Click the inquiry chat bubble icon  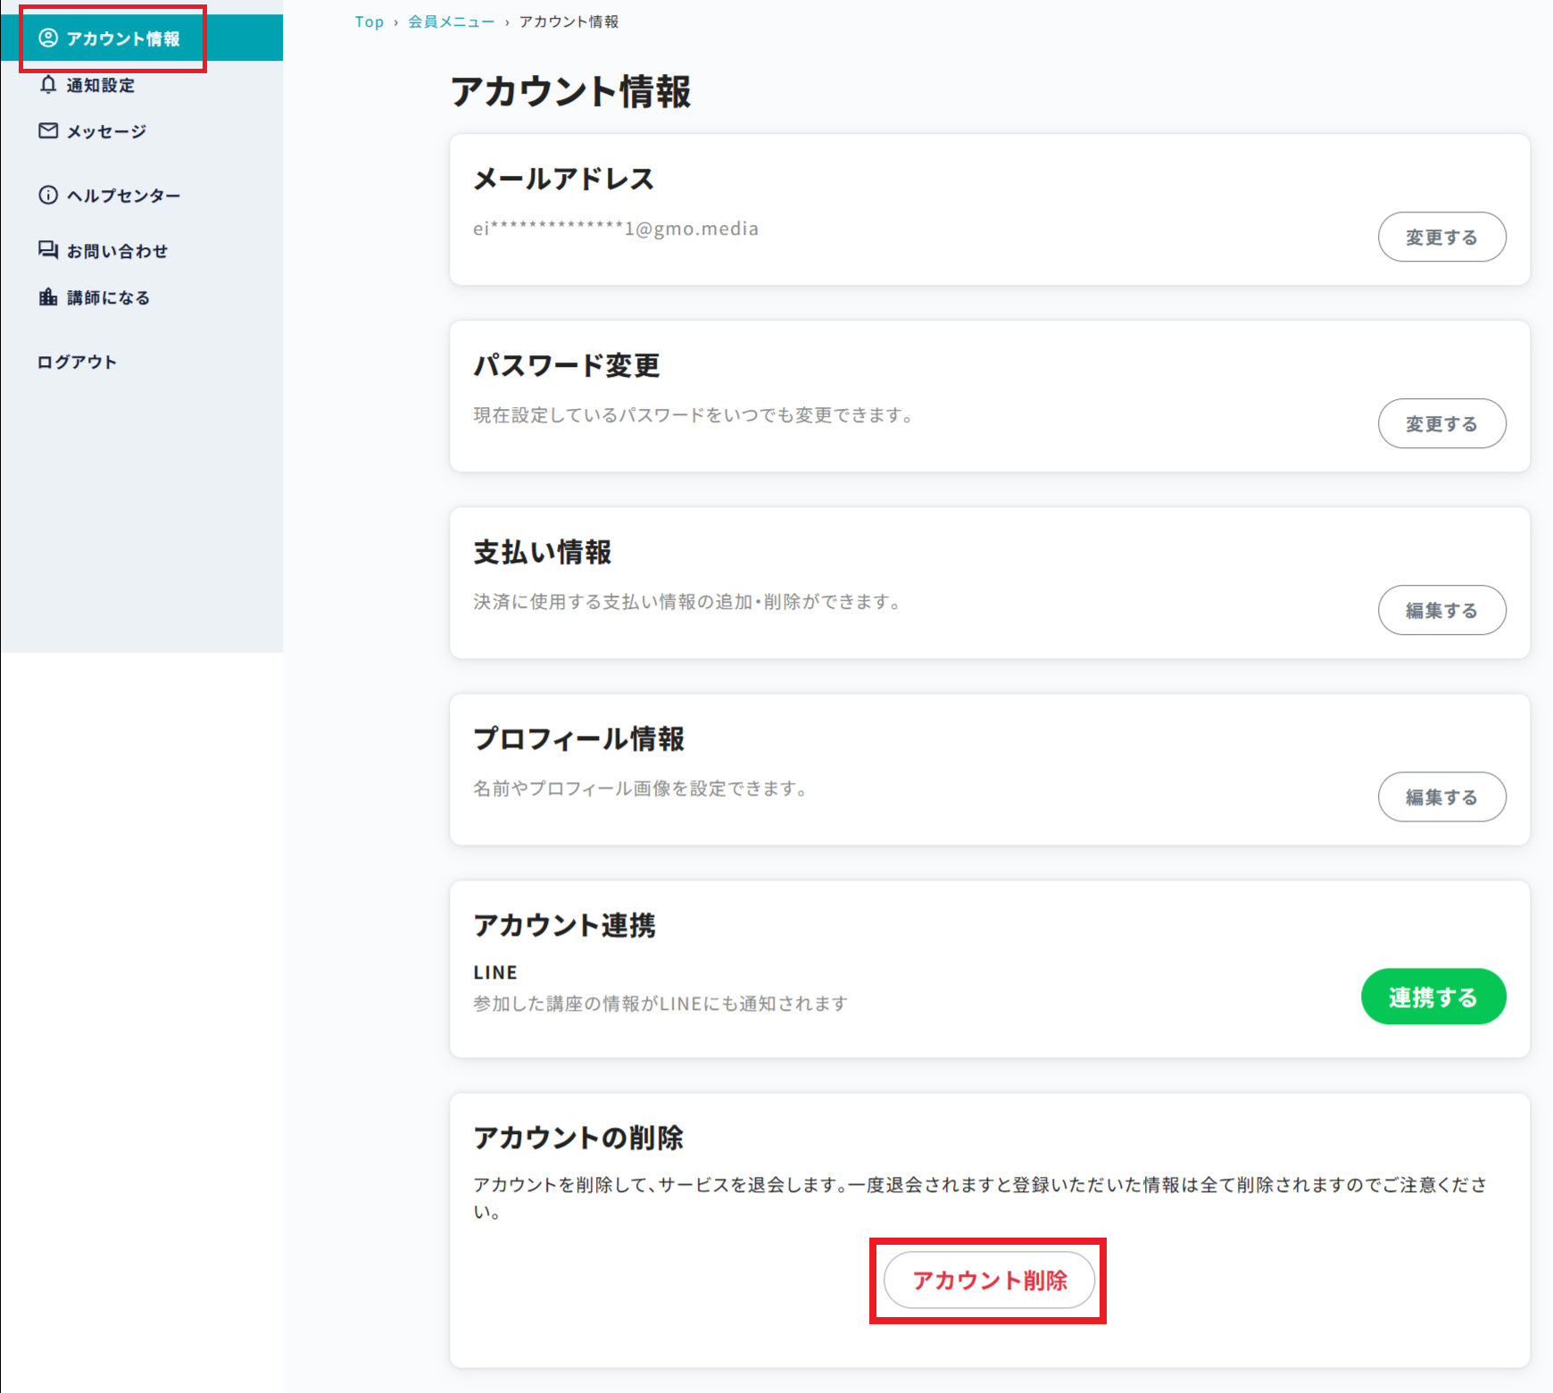pos(48,250)
